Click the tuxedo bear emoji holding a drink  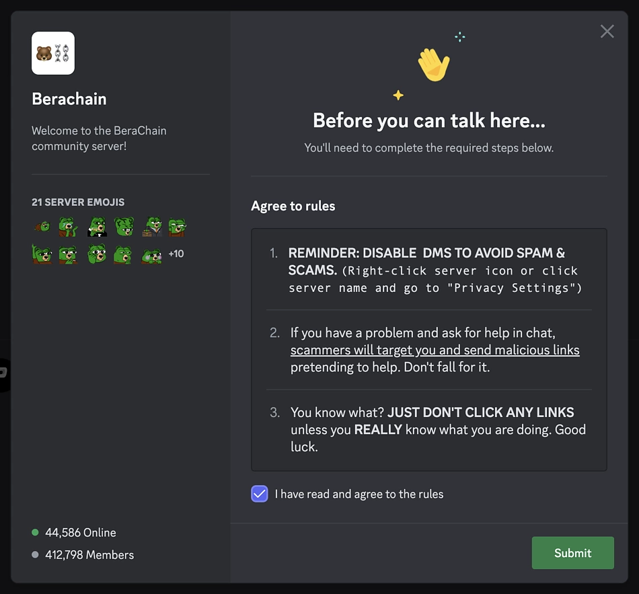click(x=97, y=227)
